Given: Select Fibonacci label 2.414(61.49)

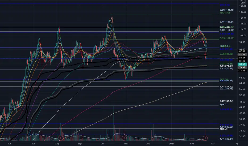Looking at the screenshot, I should pos(226,80).
